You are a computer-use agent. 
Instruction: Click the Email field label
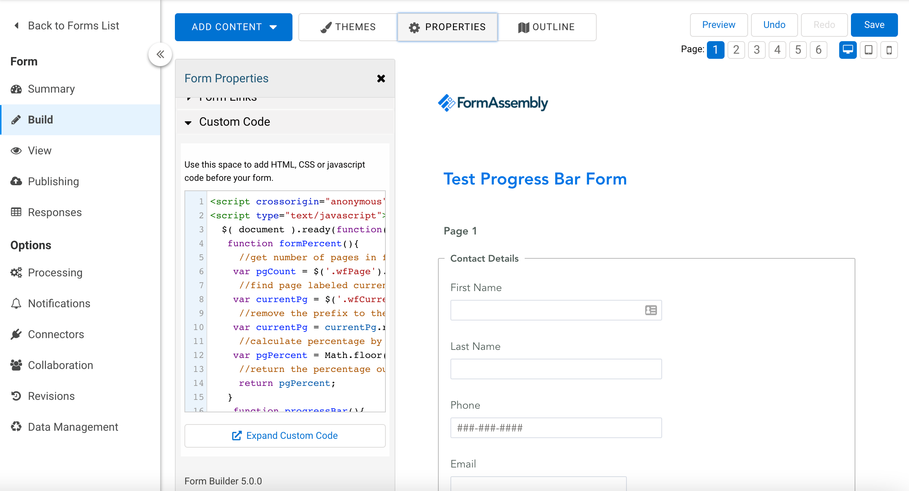pos(463,464)
